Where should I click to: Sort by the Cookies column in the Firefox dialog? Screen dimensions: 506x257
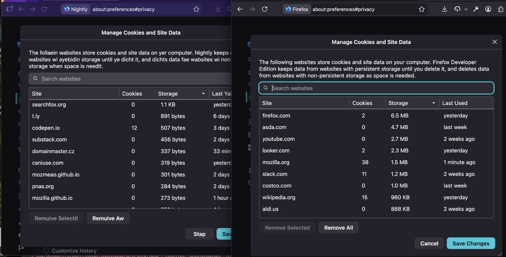coord(367,103)
